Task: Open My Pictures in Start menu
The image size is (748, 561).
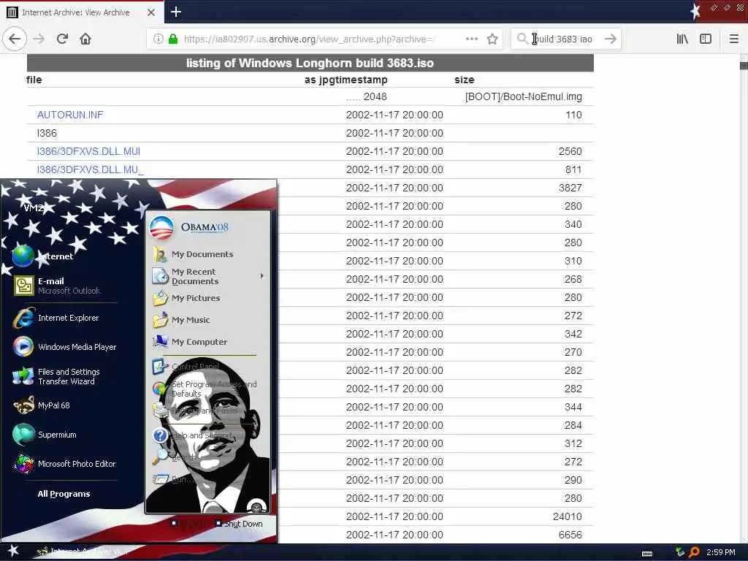Action: coord(186,298)
